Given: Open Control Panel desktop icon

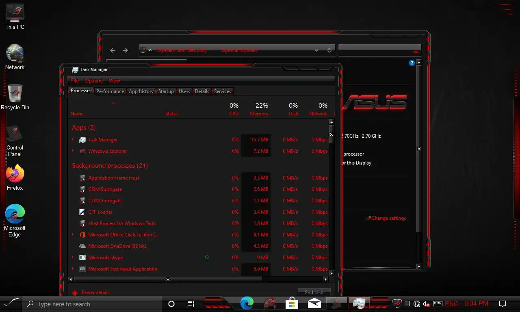Looking at the screenshot, I should 15,141.
